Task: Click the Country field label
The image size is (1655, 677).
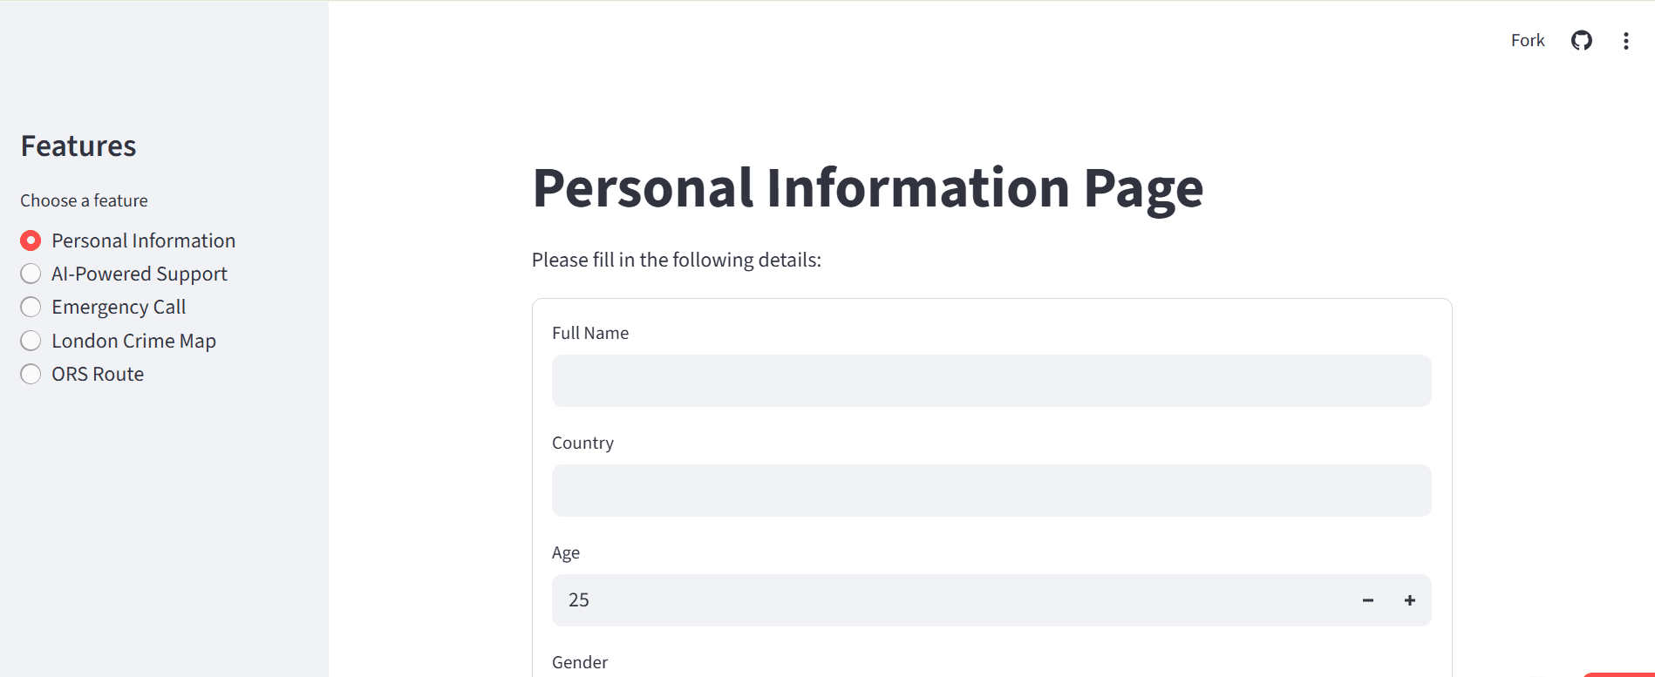Action: coord(582,443)
